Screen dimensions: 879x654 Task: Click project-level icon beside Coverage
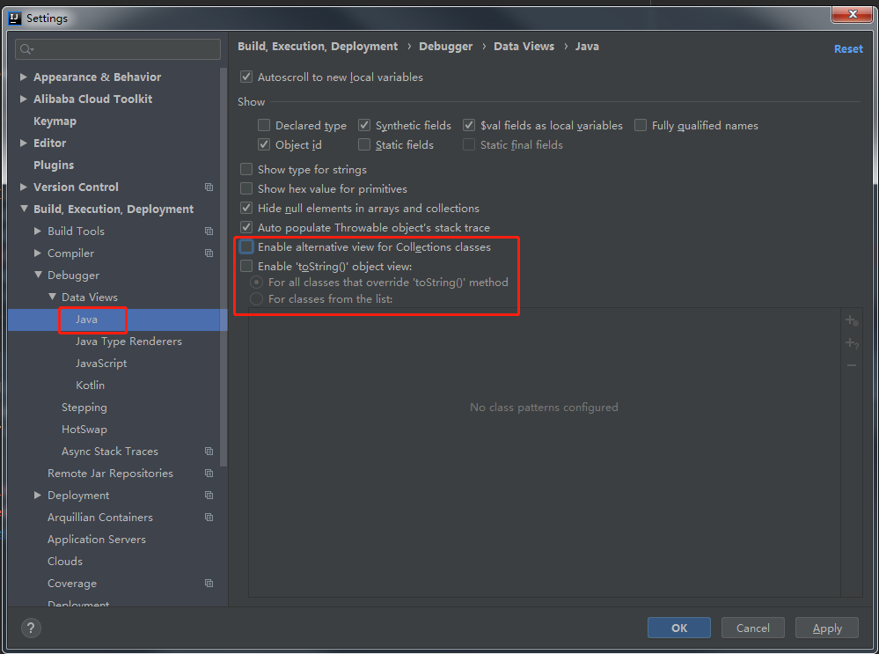tap(209, 584)
